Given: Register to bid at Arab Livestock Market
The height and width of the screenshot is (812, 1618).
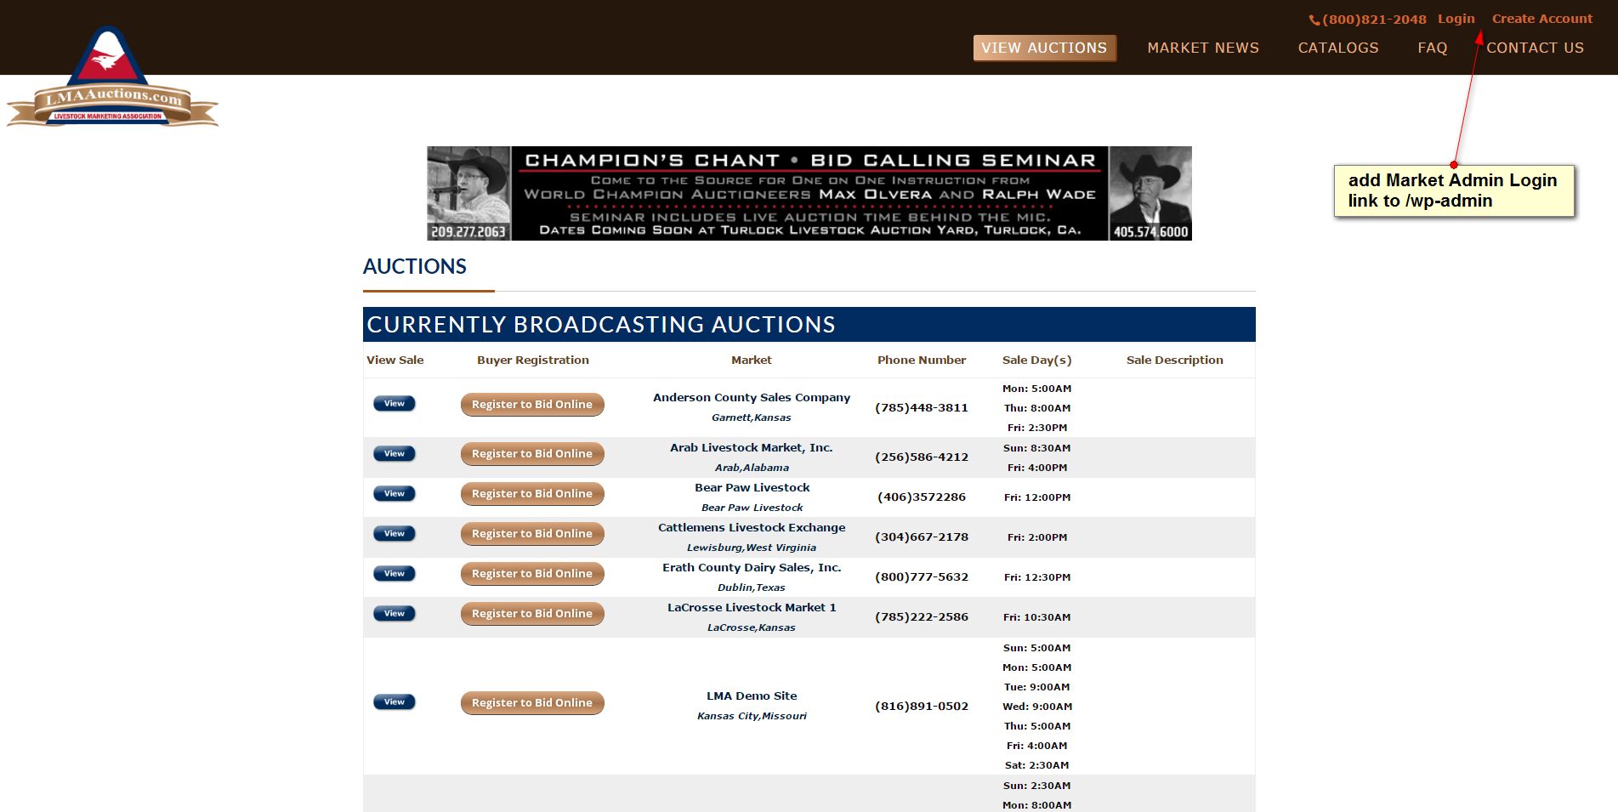Looking at the screenshot, I should pyautogui.click(x=532, y=454).
